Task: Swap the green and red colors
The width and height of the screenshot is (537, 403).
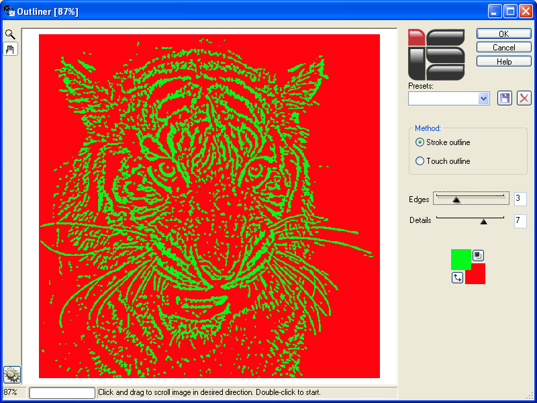Action: 457,277
